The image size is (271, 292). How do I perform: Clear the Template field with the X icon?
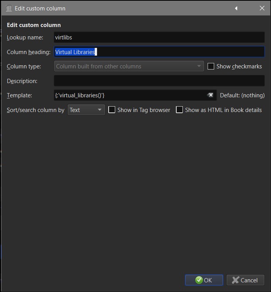[210, 95]
